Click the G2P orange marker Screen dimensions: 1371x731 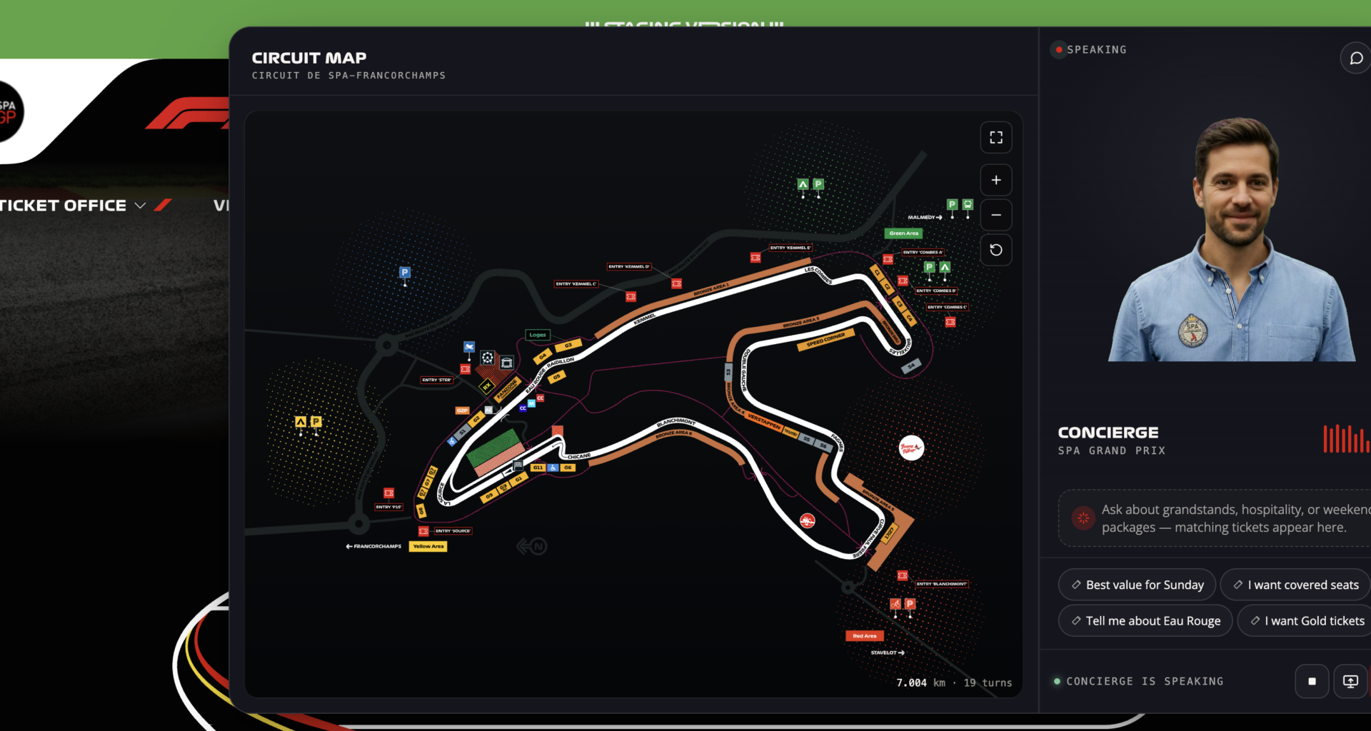click(x=463, y=410)
